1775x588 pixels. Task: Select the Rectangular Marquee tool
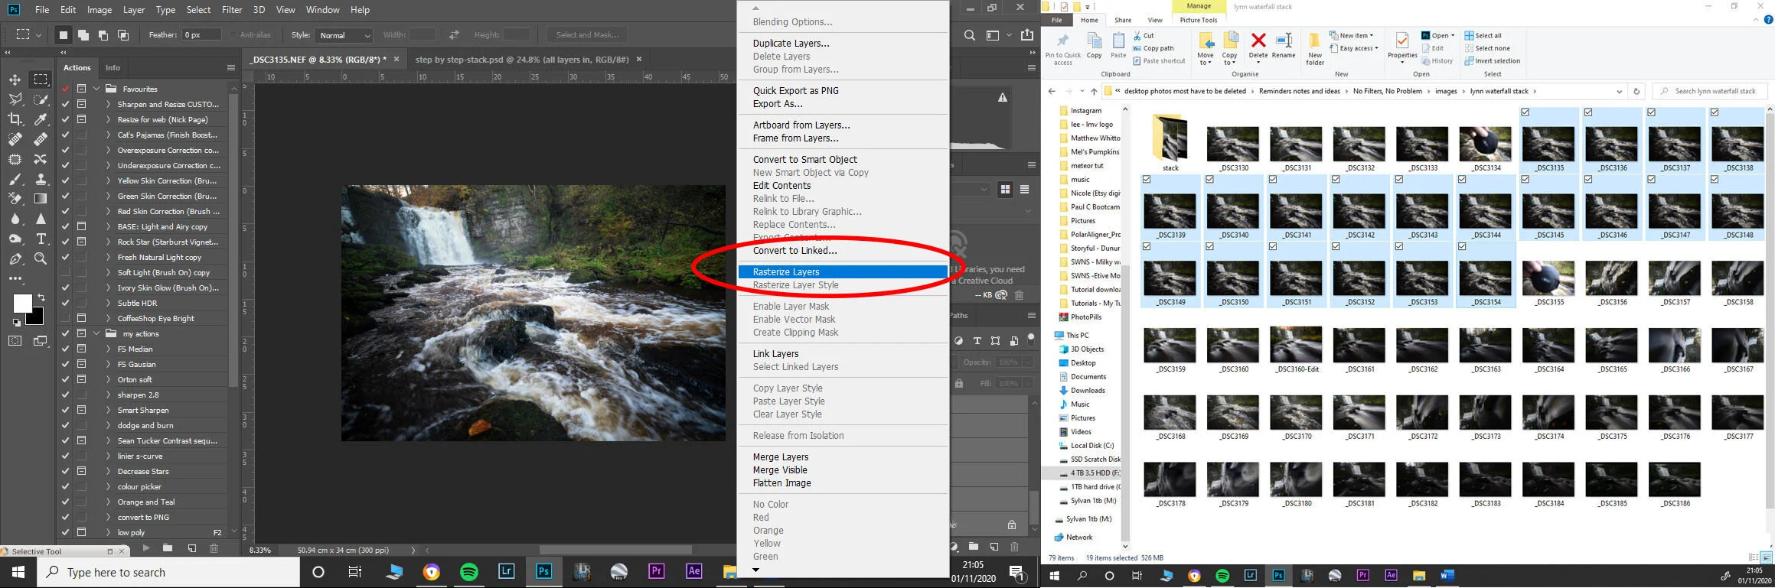point(41,80)
